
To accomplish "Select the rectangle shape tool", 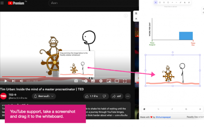I will click(x=160, y=2).
